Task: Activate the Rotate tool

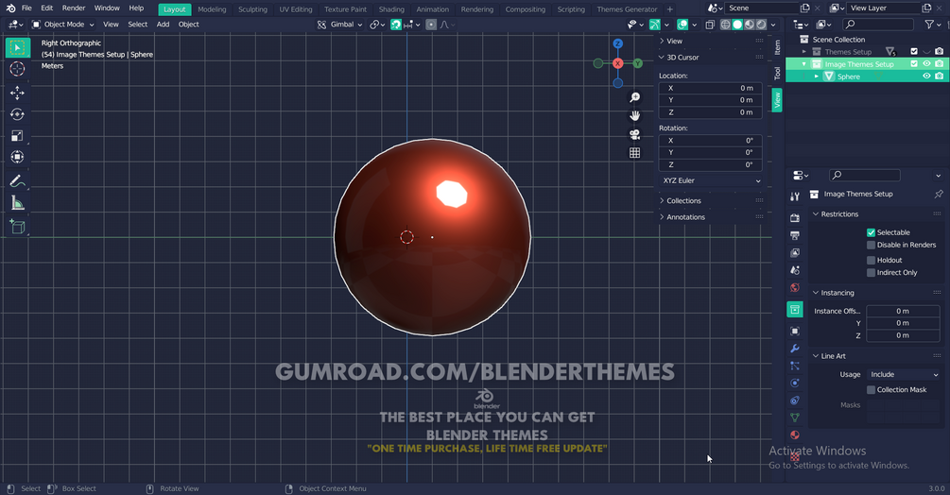Action: pyautogui.click(x=17, y=113)
